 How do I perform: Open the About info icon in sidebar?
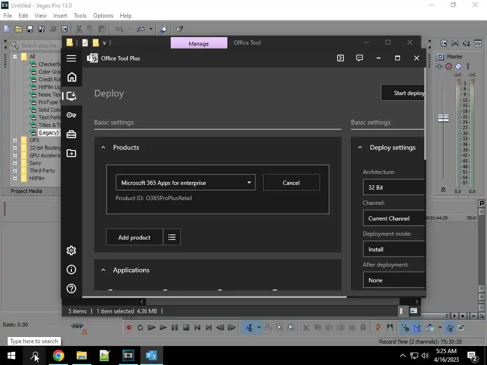click(71, 269)
